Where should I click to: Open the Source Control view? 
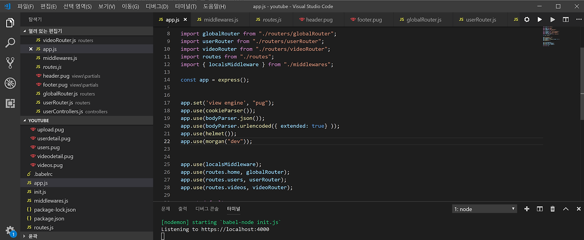[x=10, y=63]
